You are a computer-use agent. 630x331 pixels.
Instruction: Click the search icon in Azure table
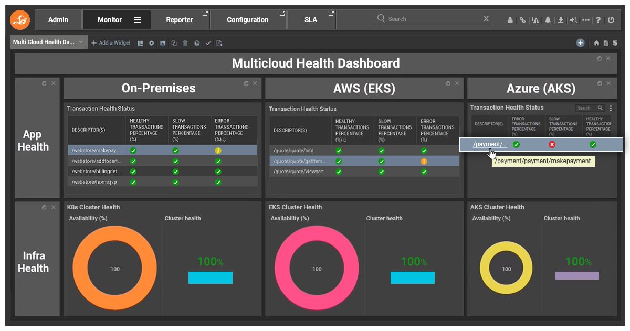600,108
